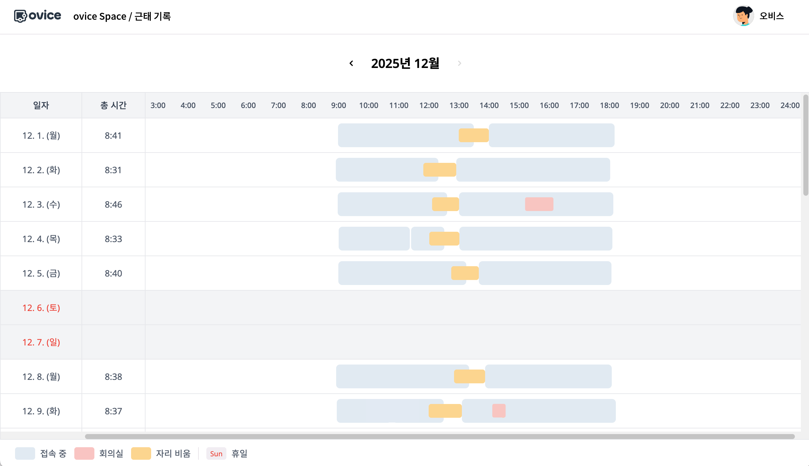Click the ovice logo icon
This screenshot has width=809, height=466.
tap(20, 16)
